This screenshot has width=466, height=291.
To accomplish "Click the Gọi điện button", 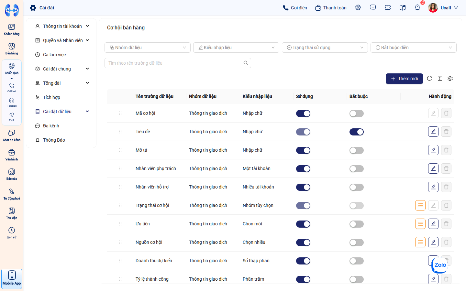I will [x=295, y=8].
